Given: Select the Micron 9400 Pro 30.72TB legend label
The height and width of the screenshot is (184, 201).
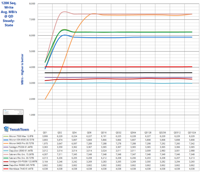Looking at the screenshot, I should coord(21,144).
